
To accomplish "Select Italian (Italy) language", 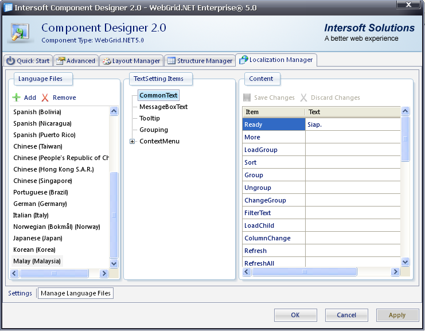I will coord(31,215).
